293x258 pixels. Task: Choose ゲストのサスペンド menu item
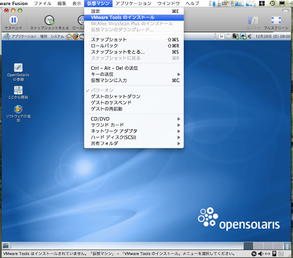(x=134, y=103)
